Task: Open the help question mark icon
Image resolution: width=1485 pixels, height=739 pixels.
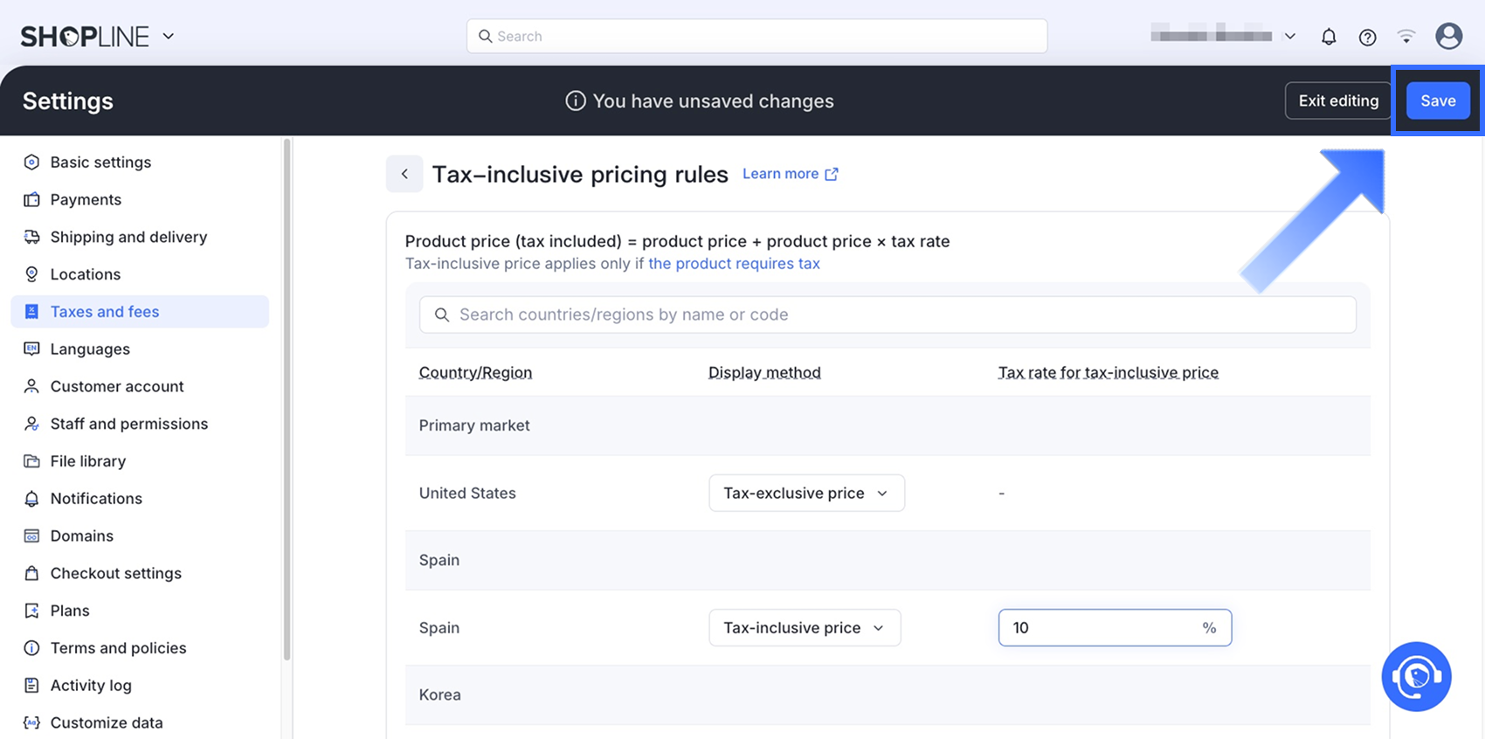Action: point(1368,37)
